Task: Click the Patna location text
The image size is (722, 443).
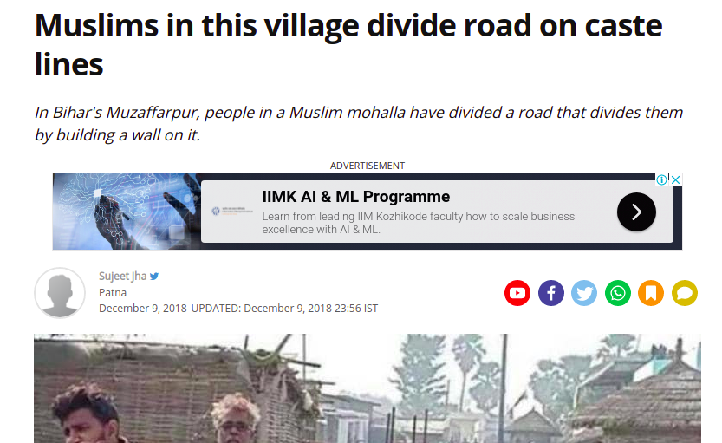Action: point(113,292)
